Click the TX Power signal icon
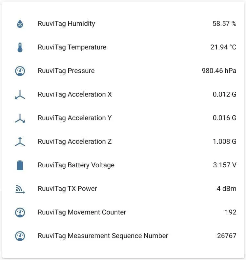 (20, 189)
